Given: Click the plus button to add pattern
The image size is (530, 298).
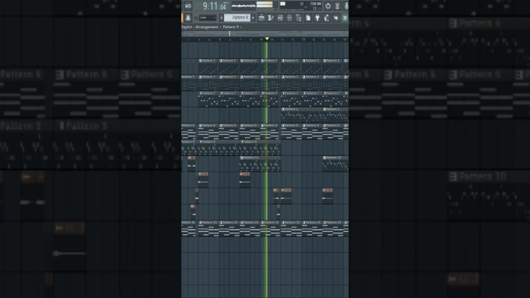Looking at the screenshot, I should (253, 18).
